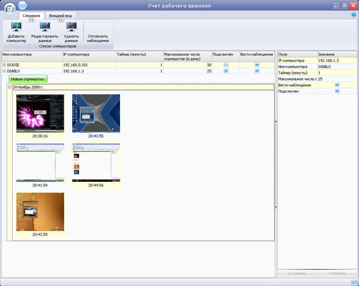Collapse the 24 Ноябрь 2008 group
Screen dimensions: 359x286
pyautogui.click(x=9, y=87)
